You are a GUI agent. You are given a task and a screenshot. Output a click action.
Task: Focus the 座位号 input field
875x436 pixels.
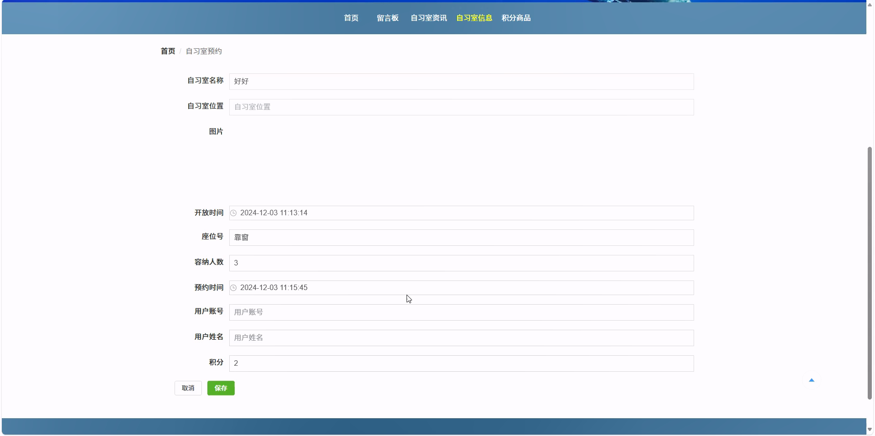(461, 238)
